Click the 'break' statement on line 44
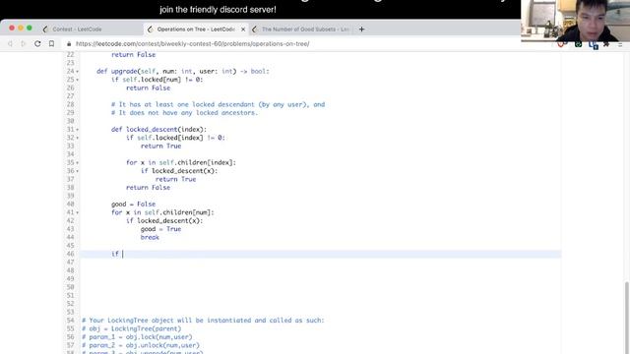The width and height of the screenshot is (630, 354). tap(150, 238)
